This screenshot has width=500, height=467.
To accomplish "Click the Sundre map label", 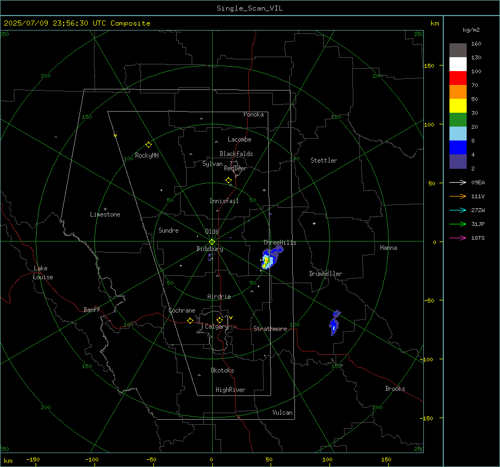I will 168,230.
